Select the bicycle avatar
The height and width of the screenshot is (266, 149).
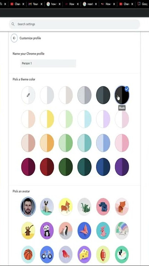tap(47, 255)
